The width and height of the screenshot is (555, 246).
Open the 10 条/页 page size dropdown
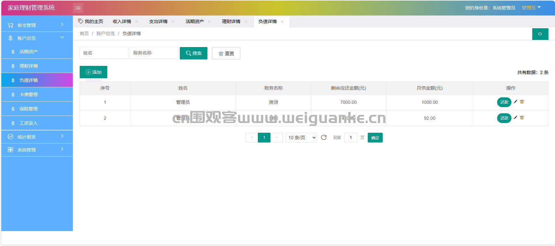pyautogui.click(x=301, y=138)
